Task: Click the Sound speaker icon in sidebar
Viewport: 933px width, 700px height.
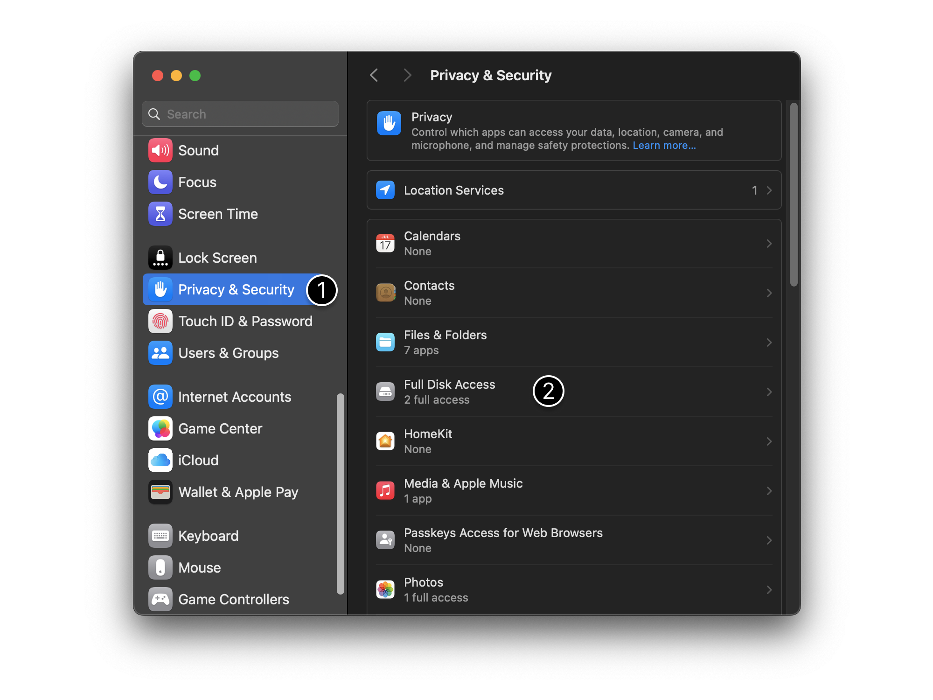Action: pyautogui.click(x=160, y=150)
